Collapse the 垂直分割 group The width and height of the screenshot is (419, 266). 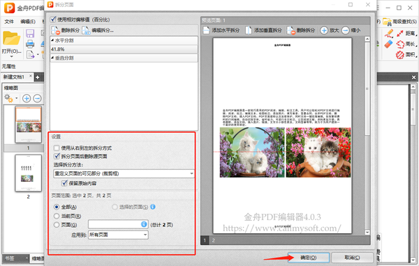(52, 58)
